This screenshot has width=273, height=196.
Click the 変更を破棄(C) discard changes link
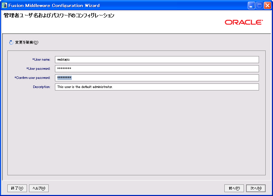(x=27, y=42)
